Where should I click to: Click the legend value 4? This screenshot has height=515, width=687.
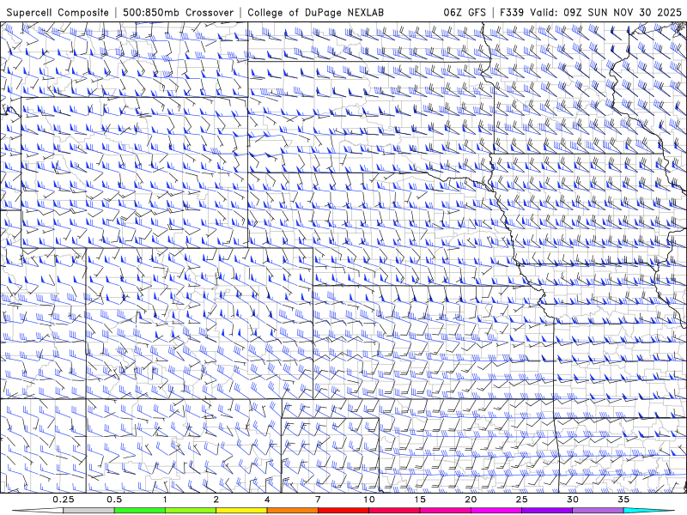pyautogui.click(x=267, y=500)
